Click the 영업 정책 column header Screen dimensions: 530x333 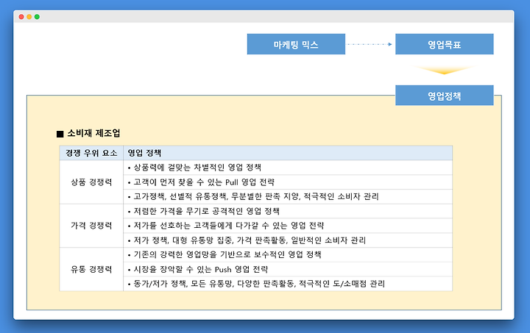pos(288,153)
